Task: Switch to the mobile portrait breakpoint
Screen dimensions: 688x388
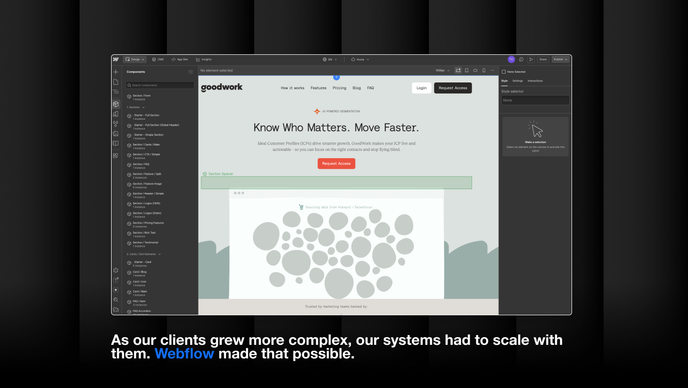Action: click(x=483, y=70)
